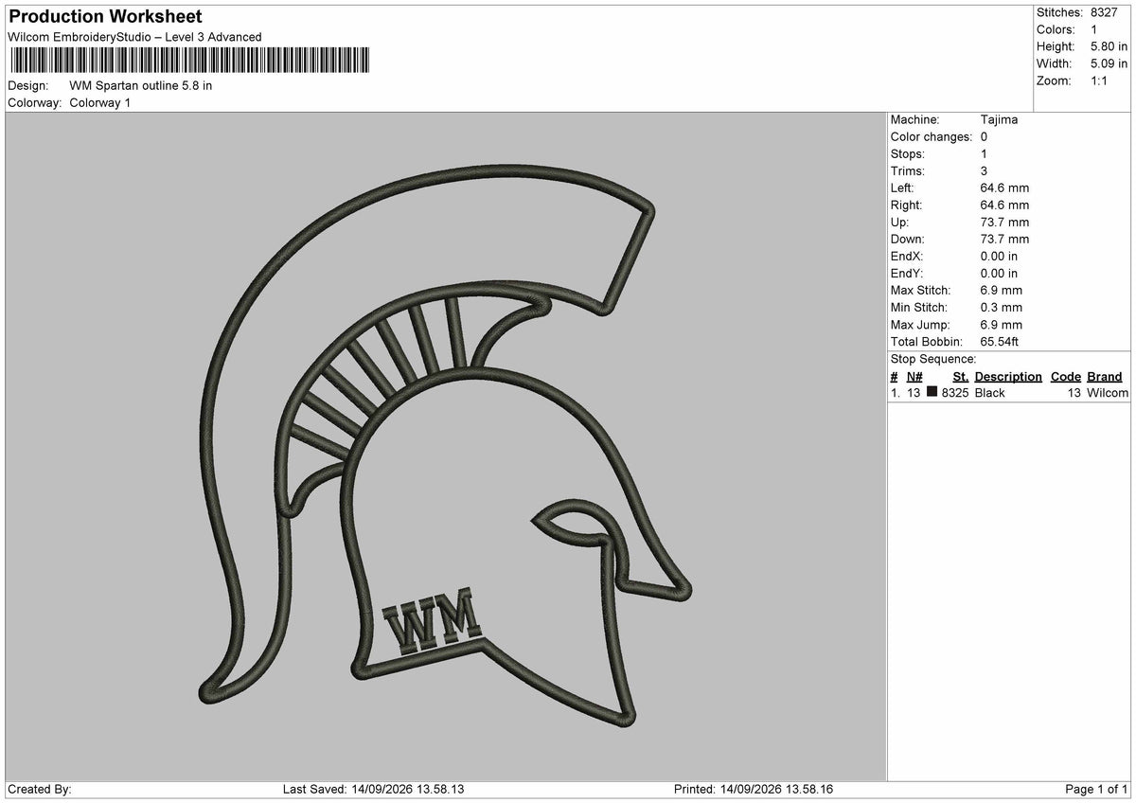Select the EndX value 0.00 in
This screenshot has width=1136, height=803.
1000,257
